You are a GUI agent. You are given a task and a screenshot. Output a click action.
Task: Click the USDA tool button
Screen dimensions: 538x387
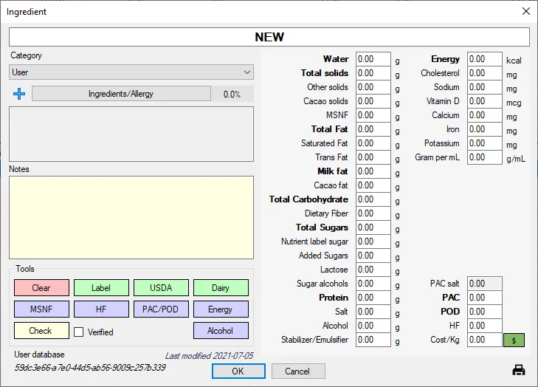click(x=161, y=288)
